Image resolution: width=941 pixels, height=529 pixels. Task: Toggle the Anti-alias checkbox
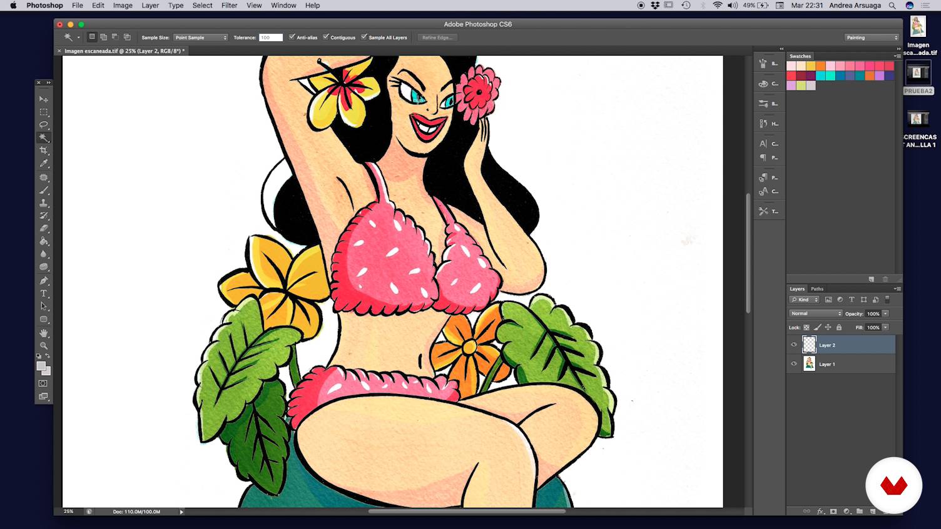[x=292, y=37]
